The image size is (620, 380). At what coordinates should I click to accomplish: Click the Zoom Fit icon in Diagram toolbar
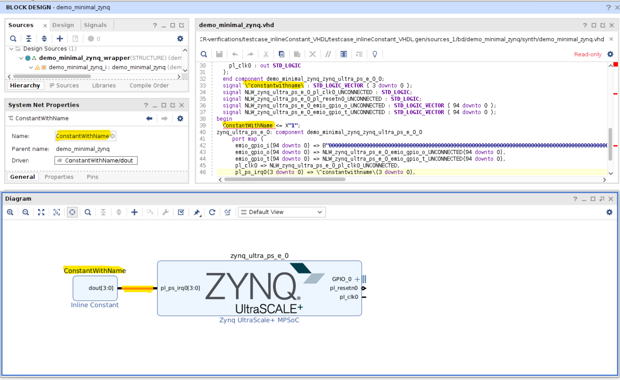(x=41, y=212)
